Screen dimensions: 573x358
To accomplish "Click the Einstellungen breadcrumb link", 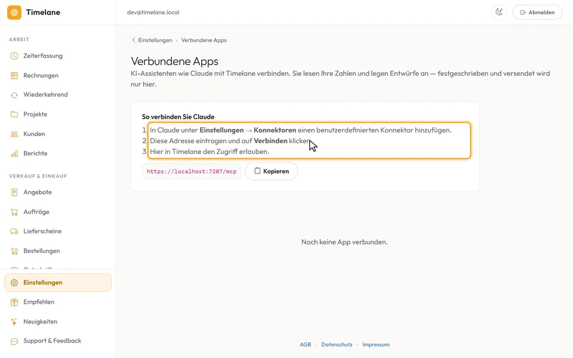I will (x=155, y=40).
